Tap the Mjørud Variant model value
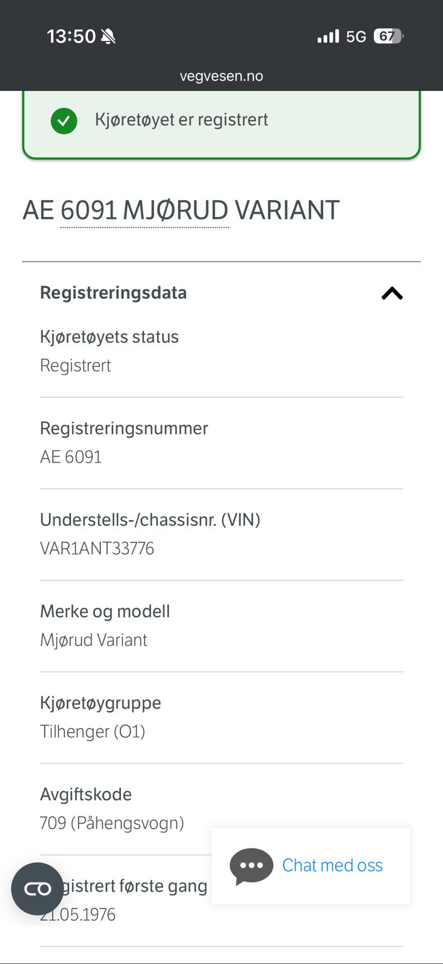443x964 pixels. click(x=94, y=640)
